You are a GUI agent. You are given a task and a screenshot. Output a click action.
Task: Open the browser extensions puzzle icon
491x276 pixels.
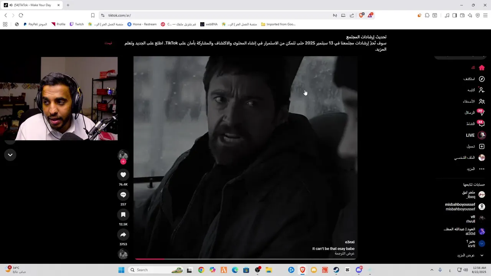click(427, 15)
